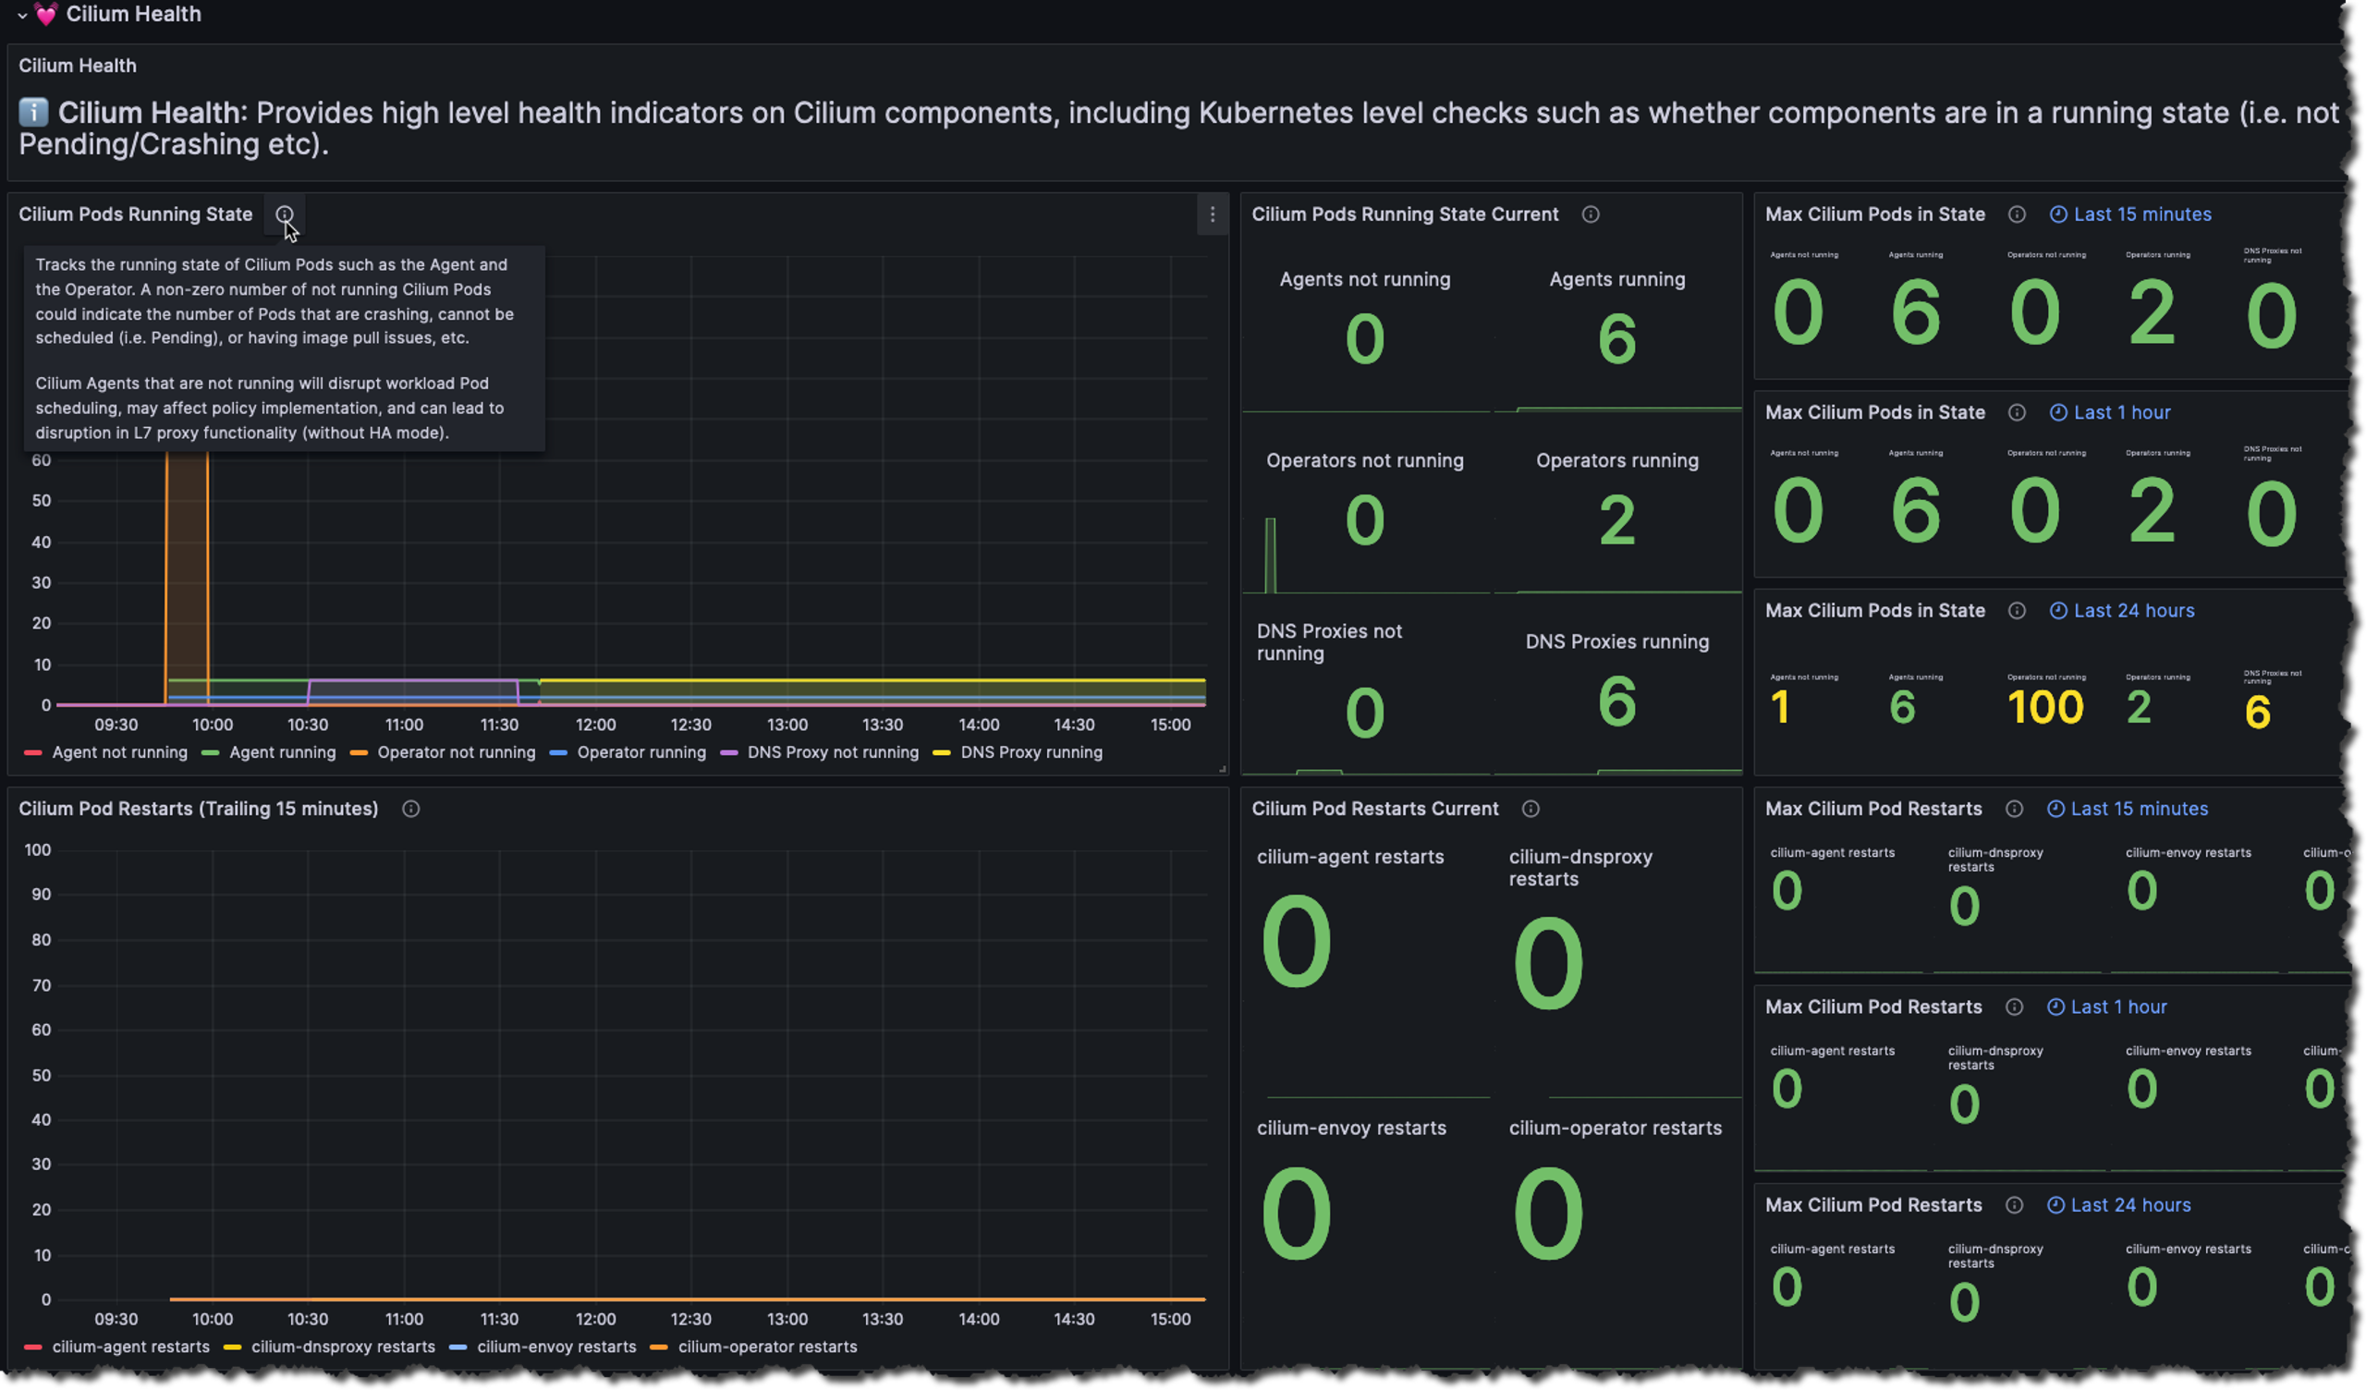Toggle 'cilium-envoy restarts' legend series
This screenshot has height=1391, width=2366.
pos(555,1347)
